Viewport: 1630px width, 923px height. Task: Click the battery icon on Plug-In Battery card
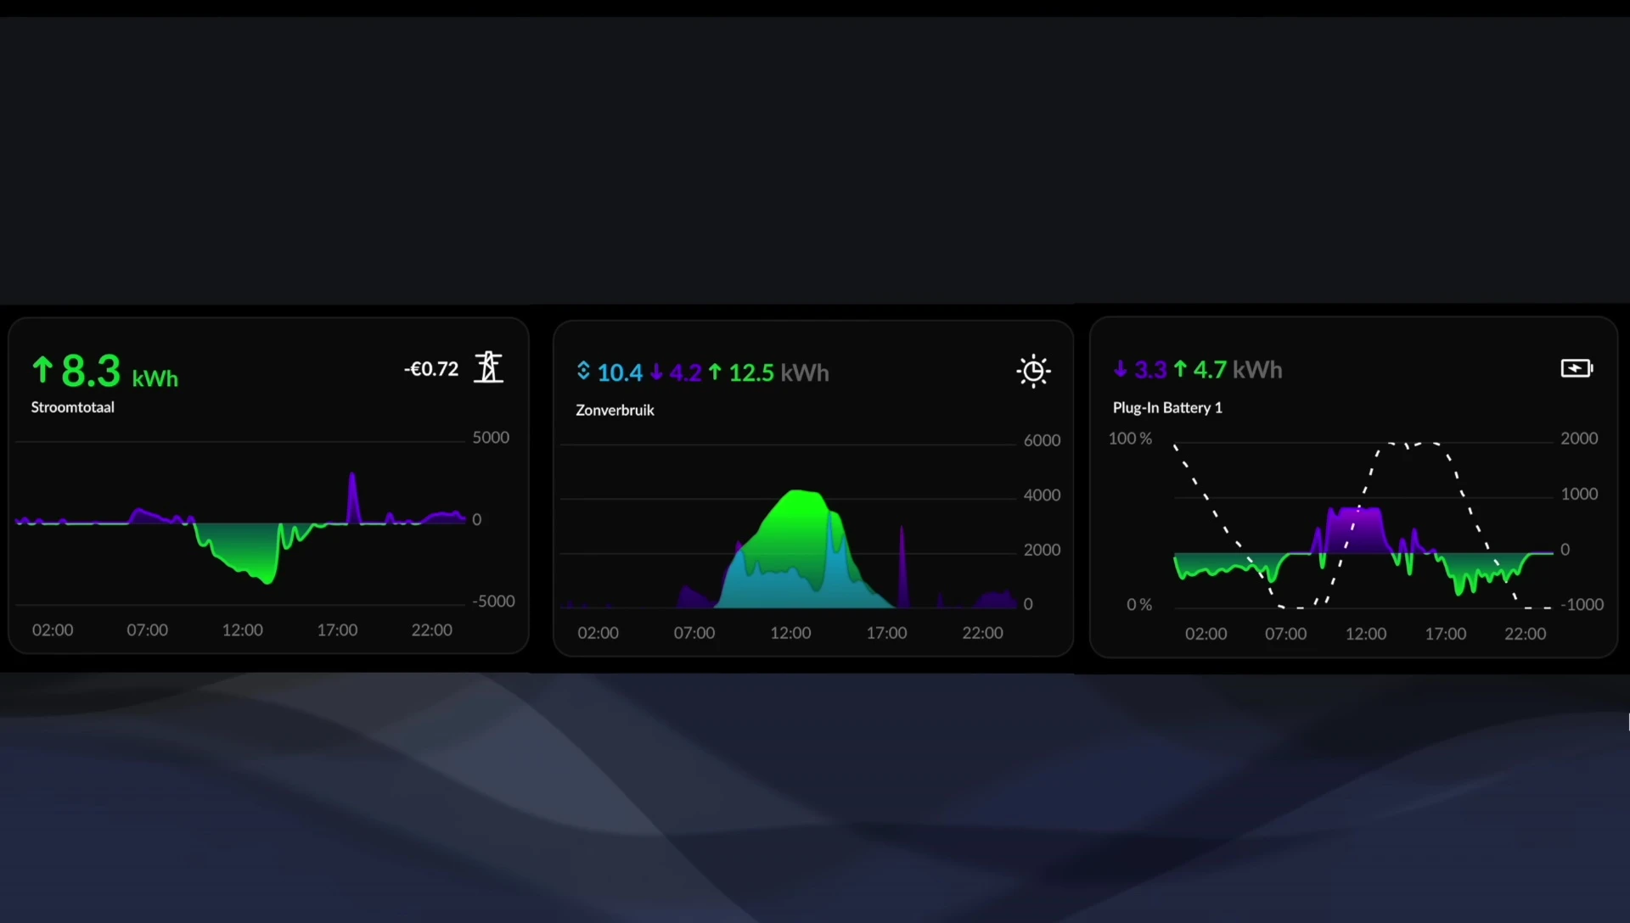pos(1577,368)
